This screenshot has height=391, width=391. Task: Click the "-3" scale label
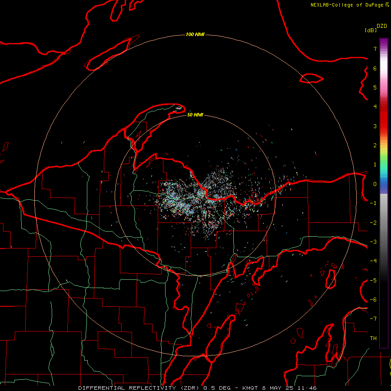point(373,242)
